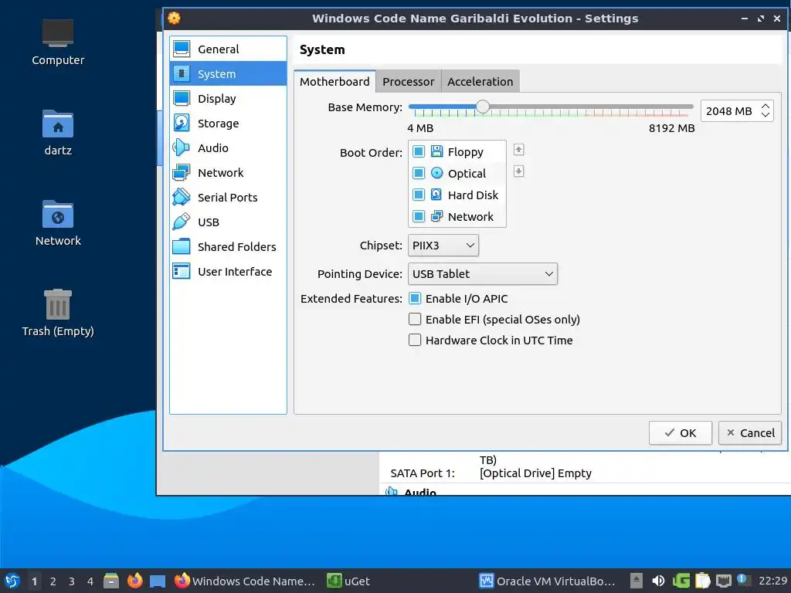Image resolution: width=791 pixels, height=593 pixels.
Task: Open the Storage settings category
Action: [x=228, y=123]
